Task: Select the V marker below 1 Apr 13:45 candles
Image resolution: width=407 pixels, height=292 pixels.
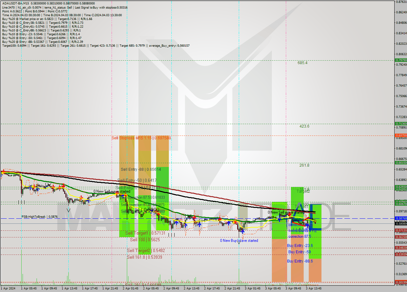Action: (x=68, y=210)
